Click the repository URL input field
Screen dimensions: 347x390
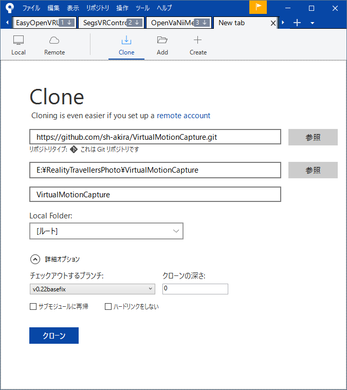pos(155,137)
